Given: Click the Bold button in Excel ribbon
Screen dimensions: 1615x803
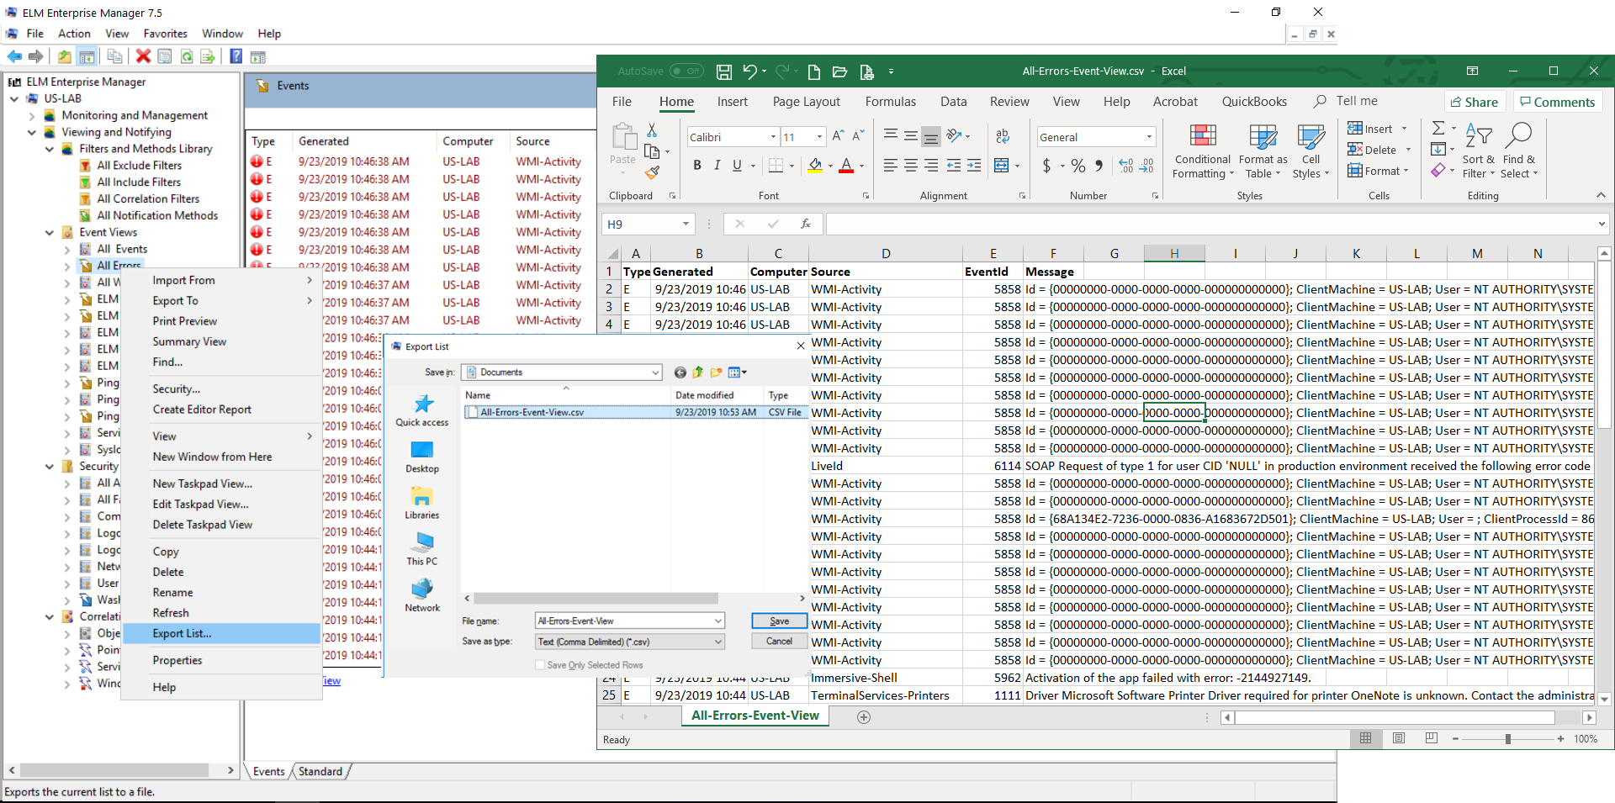Looking at the screenshot, I should (x=696, y=166).
